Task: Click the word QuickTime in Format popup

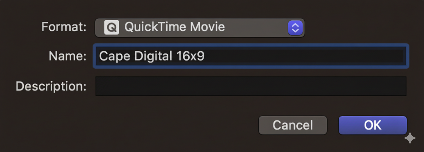Action: 155,27
